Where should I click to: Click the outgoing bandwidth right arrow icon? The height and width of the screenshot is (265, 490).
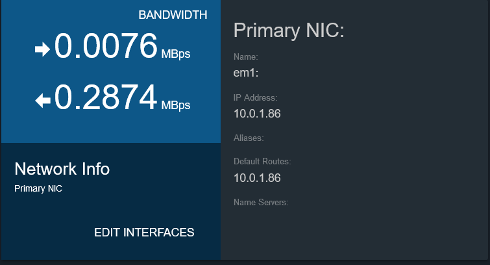(x=42, y=49)
